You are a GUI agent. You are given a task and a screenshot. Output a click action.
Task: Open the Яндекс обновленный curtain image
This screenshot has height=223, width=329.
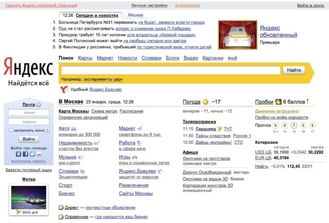pos(238,35)
